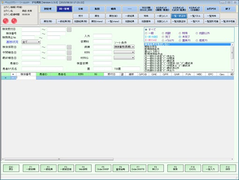Select the すべて radio button

pos(146,29)
